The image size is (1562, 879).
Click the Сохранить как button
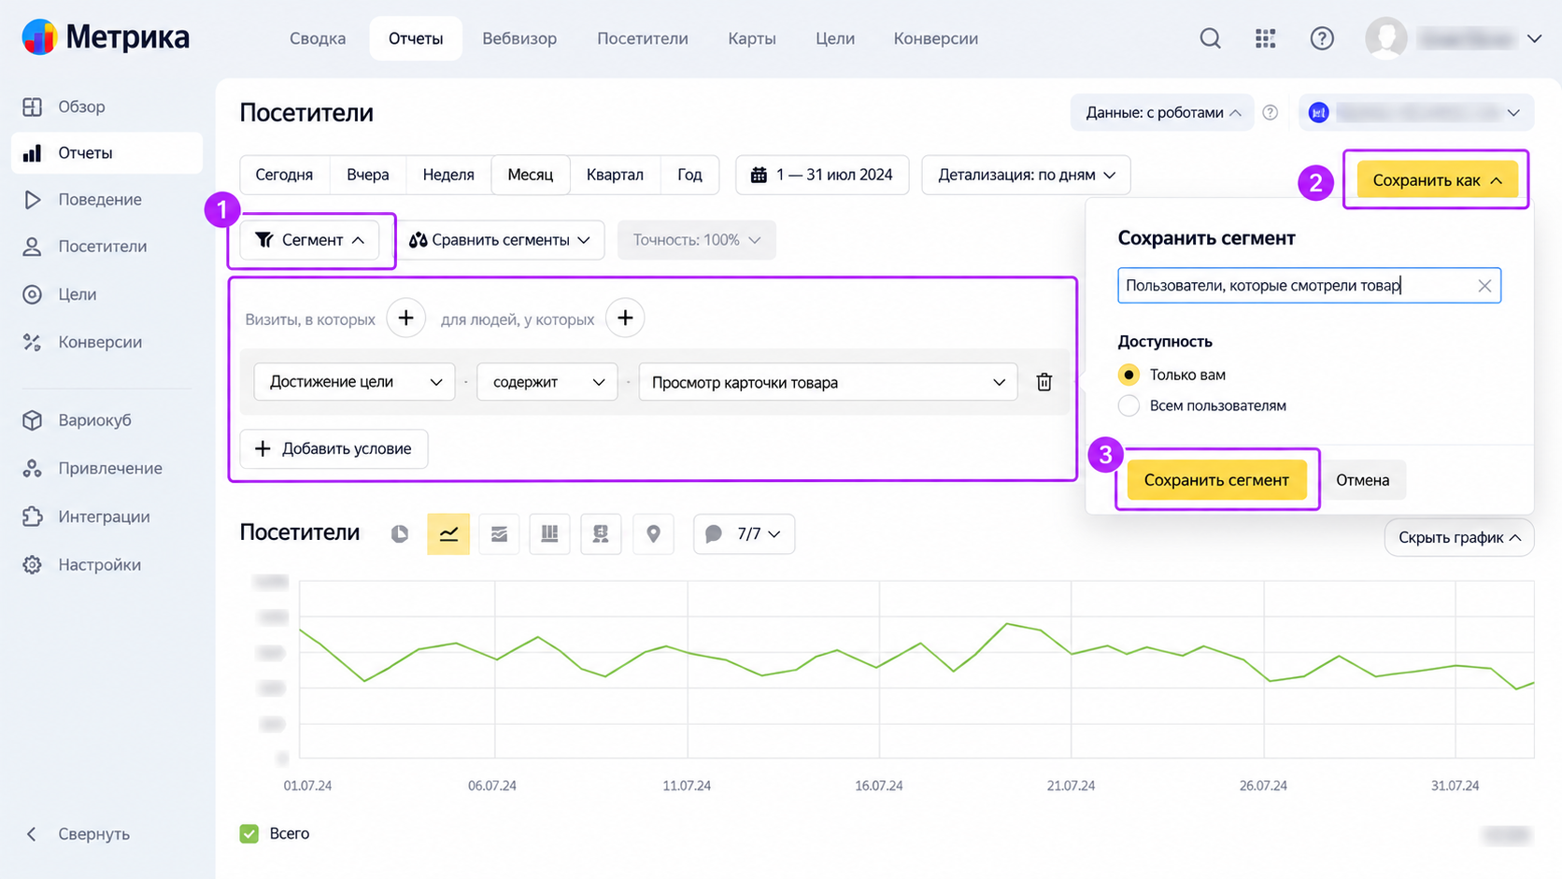coord(1437,180)
